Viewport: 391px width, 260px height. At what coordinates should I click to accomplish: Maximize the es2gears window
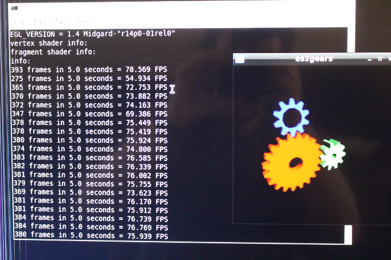(380, 59)
